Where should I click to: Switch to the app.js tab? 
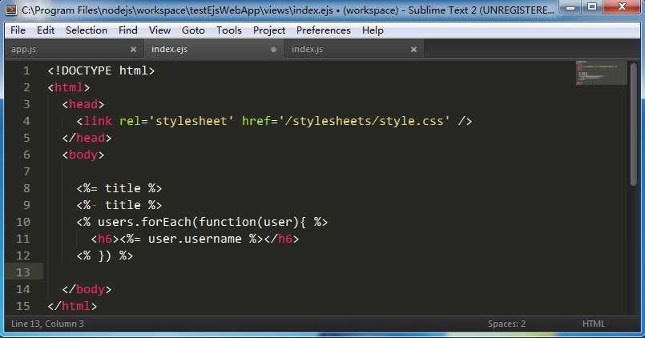[x=72, y=50]
